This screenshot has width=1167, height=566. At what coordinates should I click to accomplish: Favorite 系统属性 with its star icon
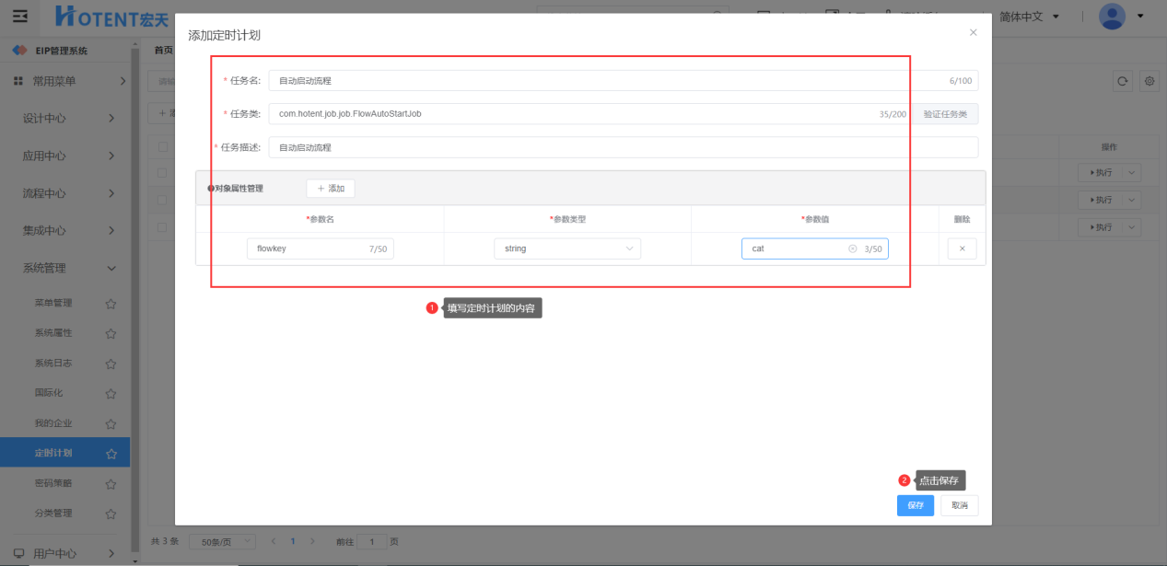[x=111, y=333]
